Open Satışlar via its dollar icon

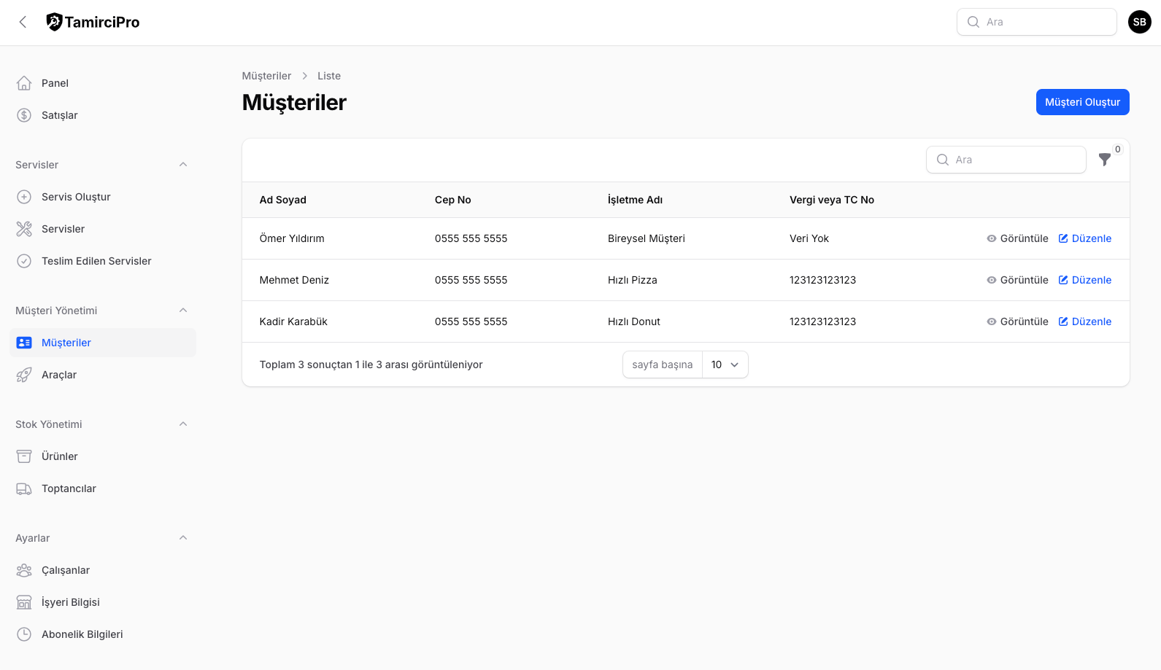coord(24,115)
